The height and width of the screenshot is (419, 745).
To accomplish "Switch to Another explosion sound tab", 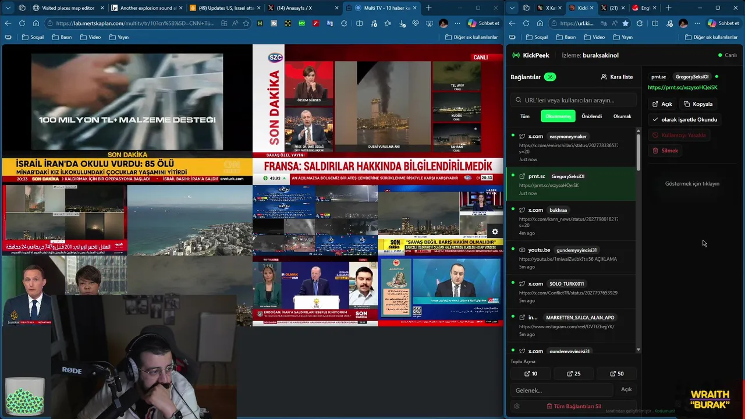I will 146,8.
